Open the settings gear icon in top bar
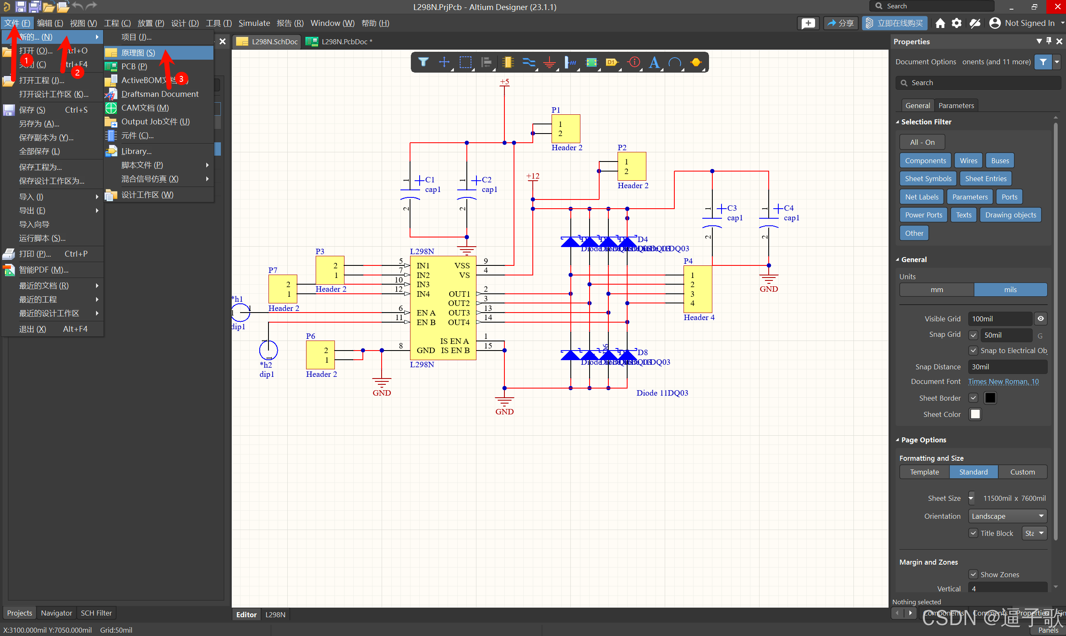 (x=956, y=23)
